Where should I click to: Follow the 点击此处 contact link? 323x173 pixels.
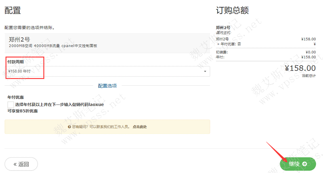(139, 127)
